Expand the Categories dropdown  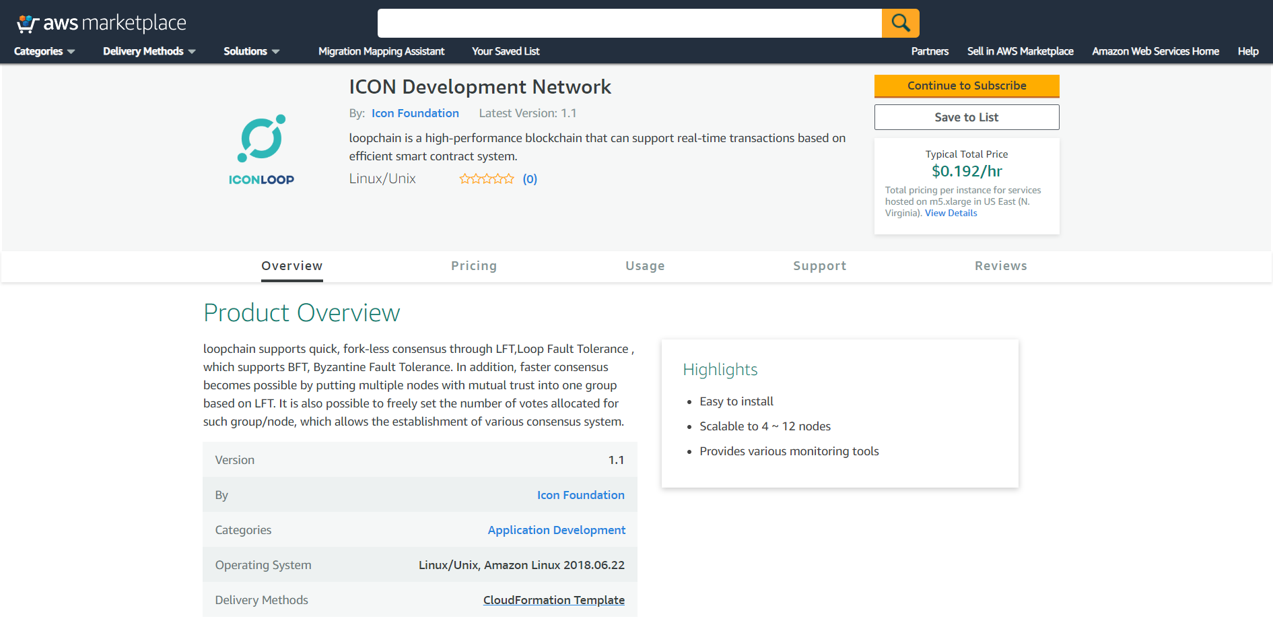[43, 51]
